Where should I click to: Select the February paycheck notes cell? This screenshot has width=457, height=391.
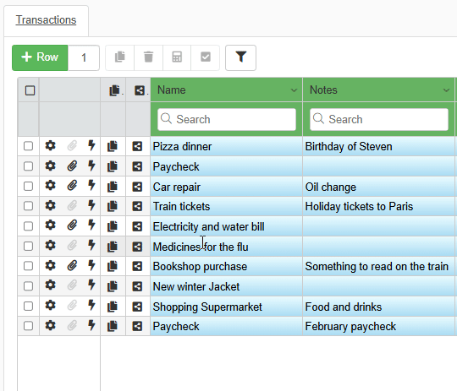[x=378, y=327]
